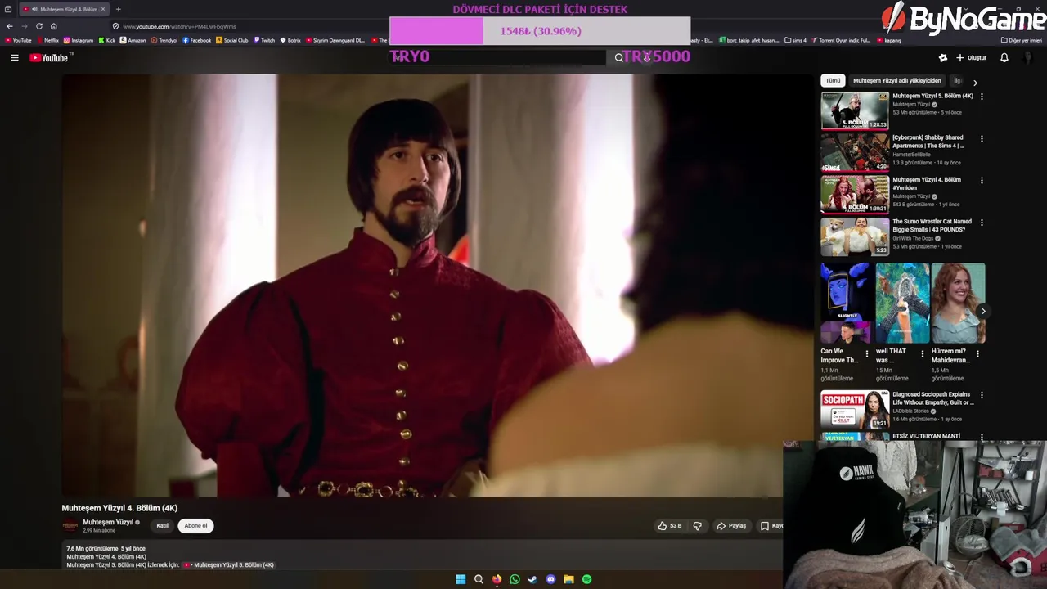Open the Muhteşem Yüzyıl channel avatar

(x=70, y=526)
